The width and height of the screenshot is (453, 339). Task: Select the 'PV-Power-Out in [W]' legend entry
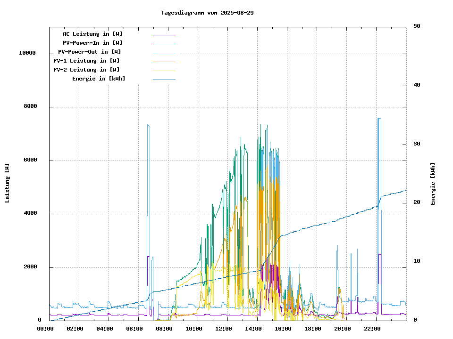click(90, 52)
